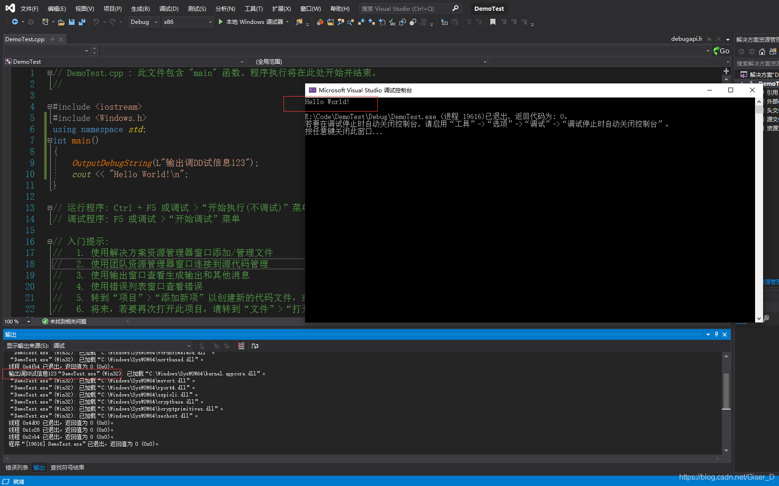
Task: Click the cout Hello World code line
Action: pos(130,174)
